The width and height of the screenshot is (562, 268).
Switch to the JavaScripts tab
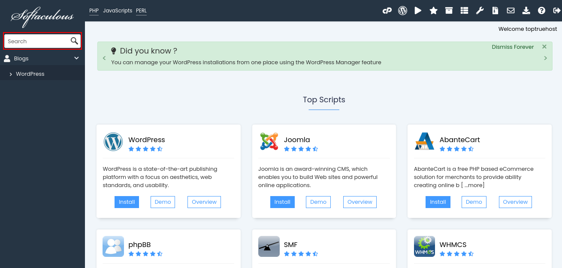[118, 10]
